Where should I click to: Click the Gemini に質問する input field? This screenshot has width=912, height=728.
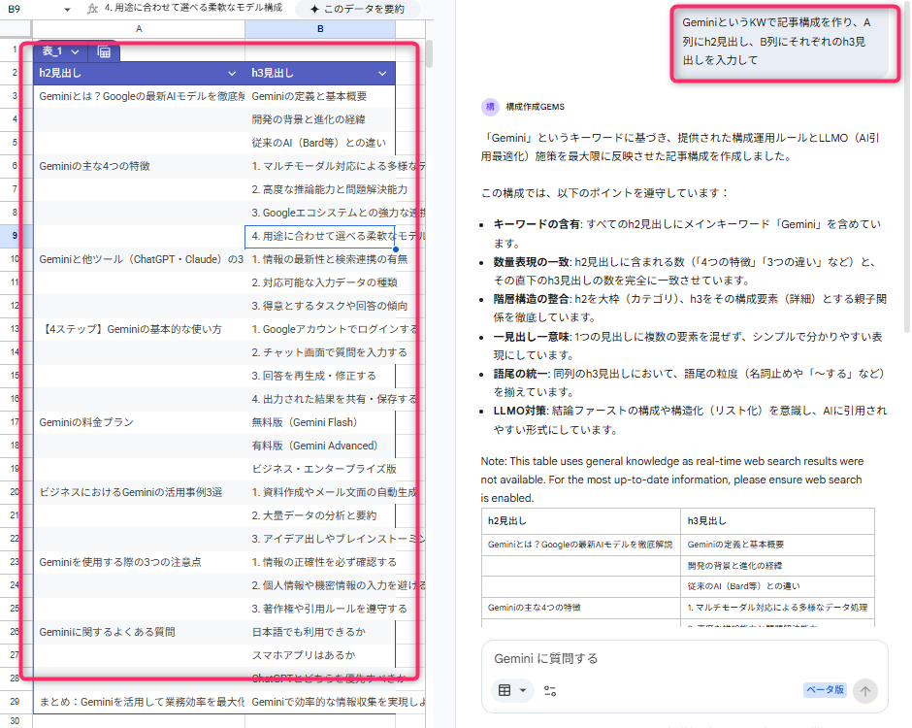[x=684, y=659]
